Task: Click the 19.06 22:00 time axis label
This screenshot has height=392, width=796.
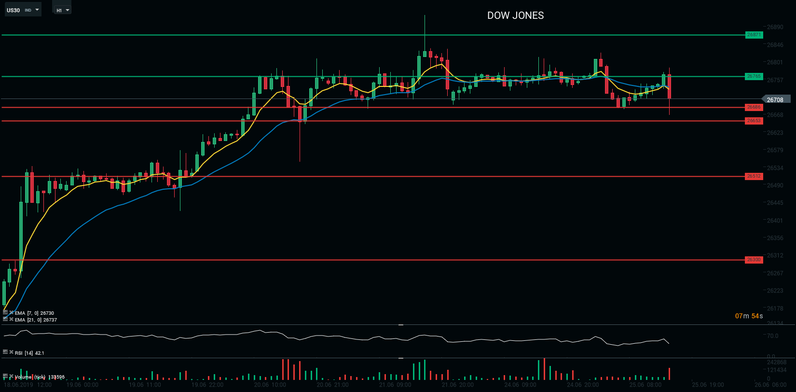Action: [x=207, y=385]
